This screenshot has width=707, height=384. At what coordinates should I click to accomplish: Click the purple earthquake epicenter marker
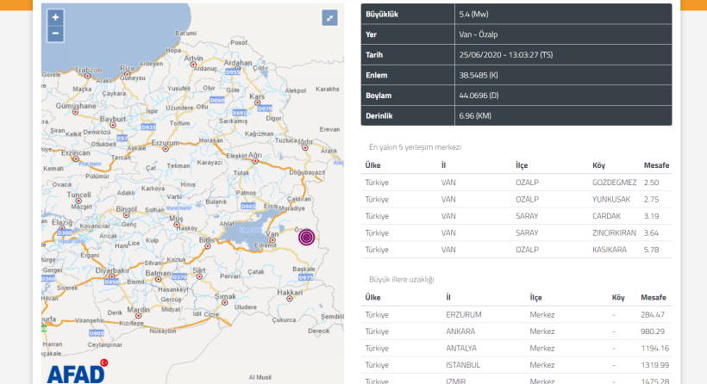tap(306, 238)
